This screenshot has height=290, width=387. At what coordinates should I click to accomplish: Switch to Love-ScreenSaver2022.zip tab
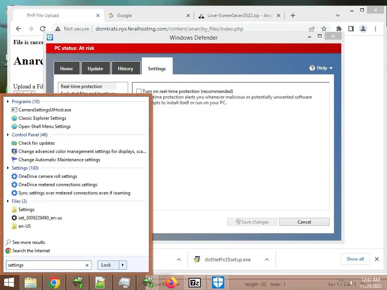tap(239, 15)
